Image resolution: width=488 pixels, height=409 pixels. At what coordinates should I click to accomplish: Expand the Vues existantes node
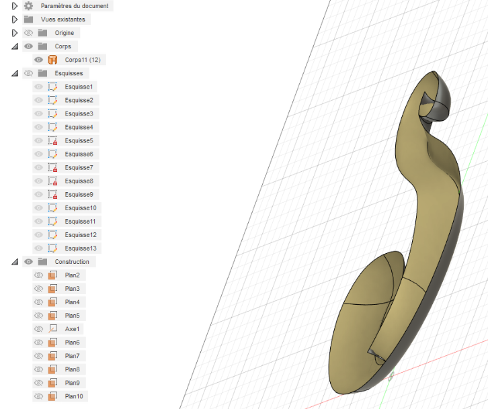coord(15,19)
